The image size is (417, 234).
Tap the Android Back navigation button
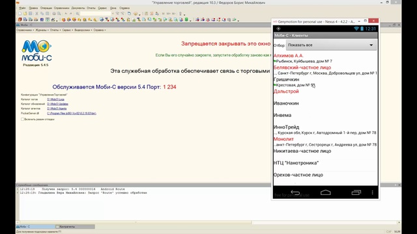pos(295,192)
